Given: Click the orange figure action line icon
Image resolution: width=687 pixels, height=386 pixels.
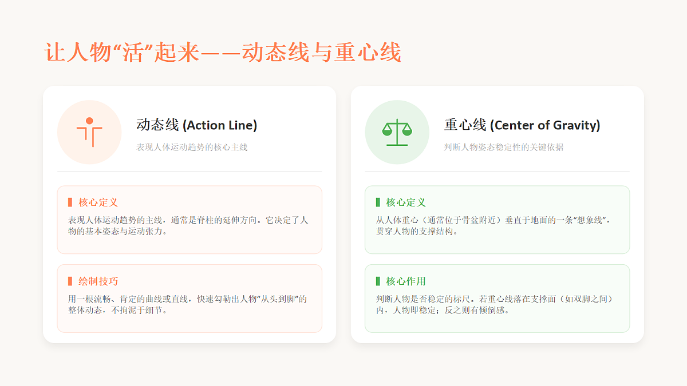Looking at the screenshot, I should pyautogui.click(x=89, y=132).
